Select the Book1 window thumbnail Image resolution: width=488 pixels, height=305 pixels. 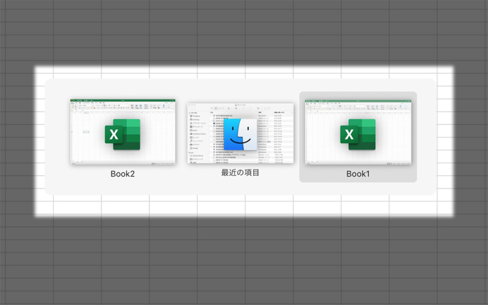(358, 132)
